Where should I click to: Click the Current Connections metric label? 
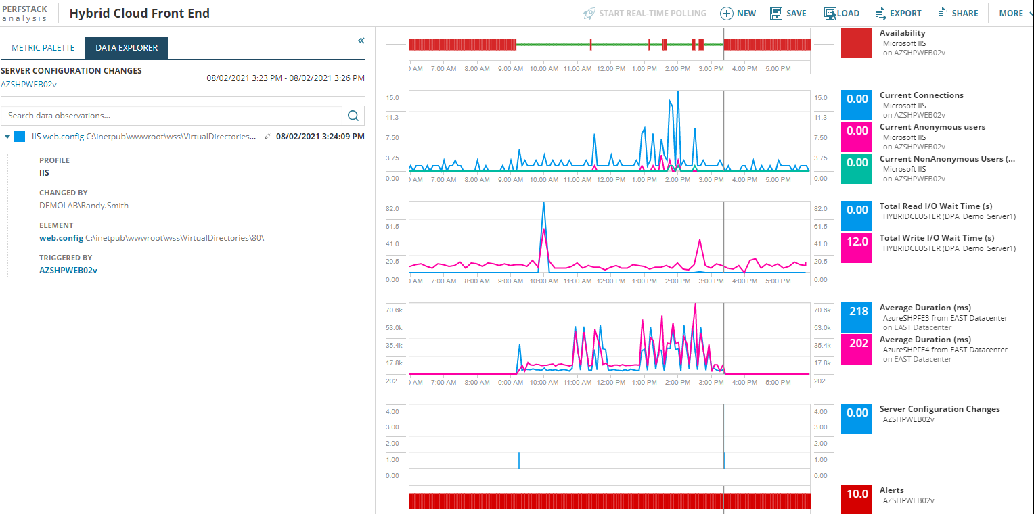[x=921, y=95]
